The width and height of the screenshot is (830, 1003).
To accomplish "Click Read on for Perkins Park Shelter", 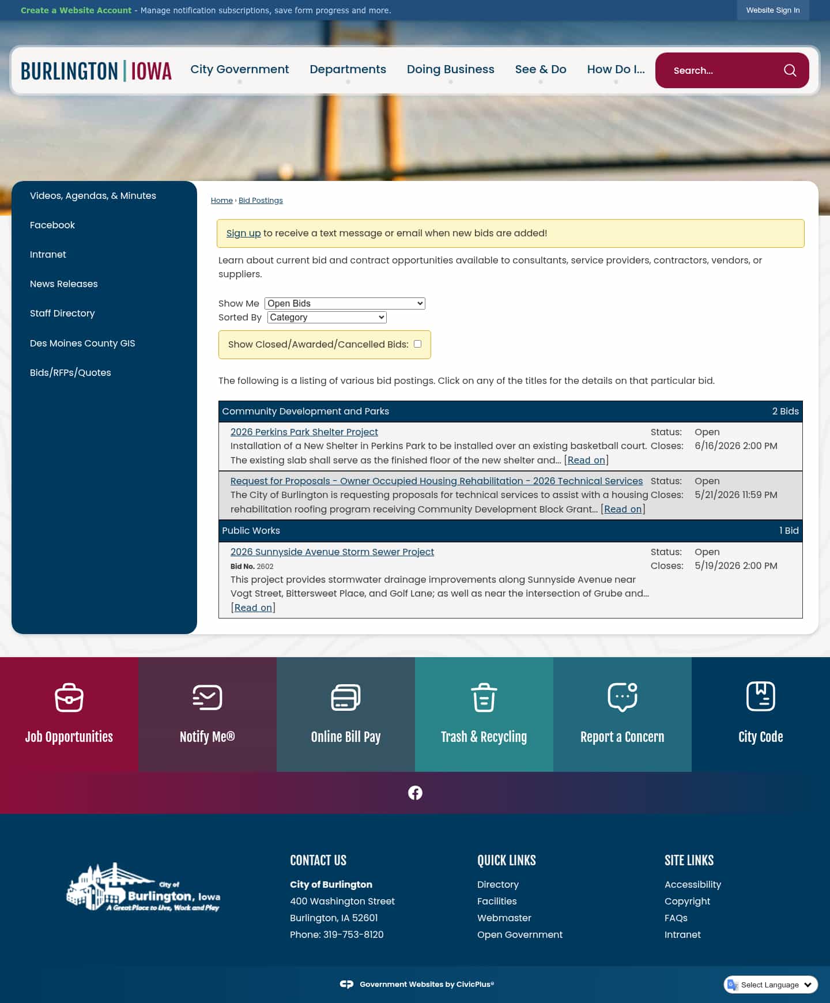I will pos(586,460).
